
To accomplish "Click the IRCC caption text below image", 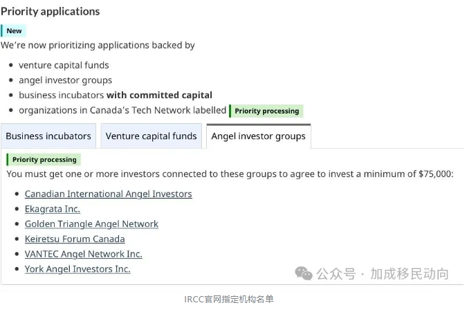I will 229,299.
